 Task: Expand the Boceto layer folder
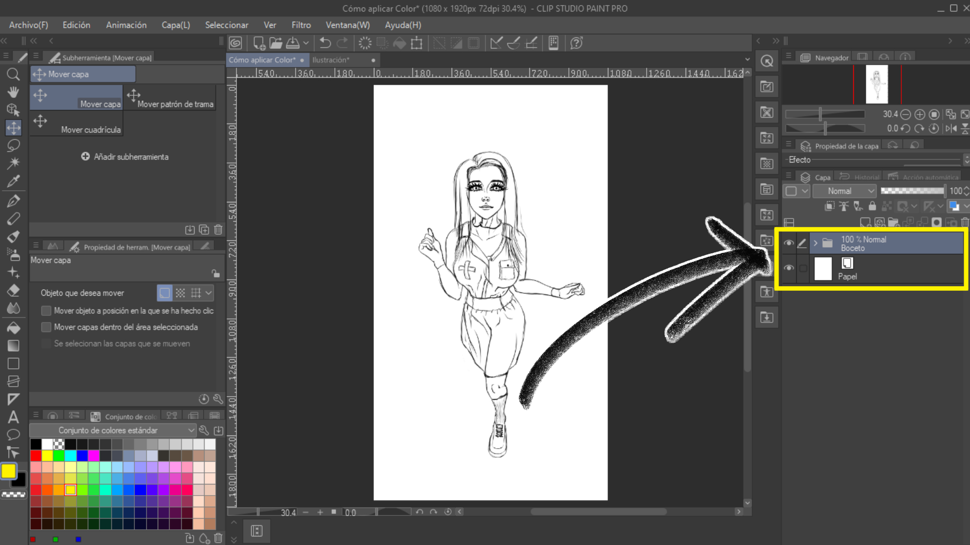tap(815, 243)
